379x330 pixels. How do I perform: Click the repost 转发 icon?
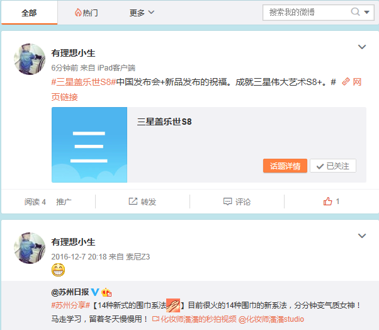pos(133,202)
